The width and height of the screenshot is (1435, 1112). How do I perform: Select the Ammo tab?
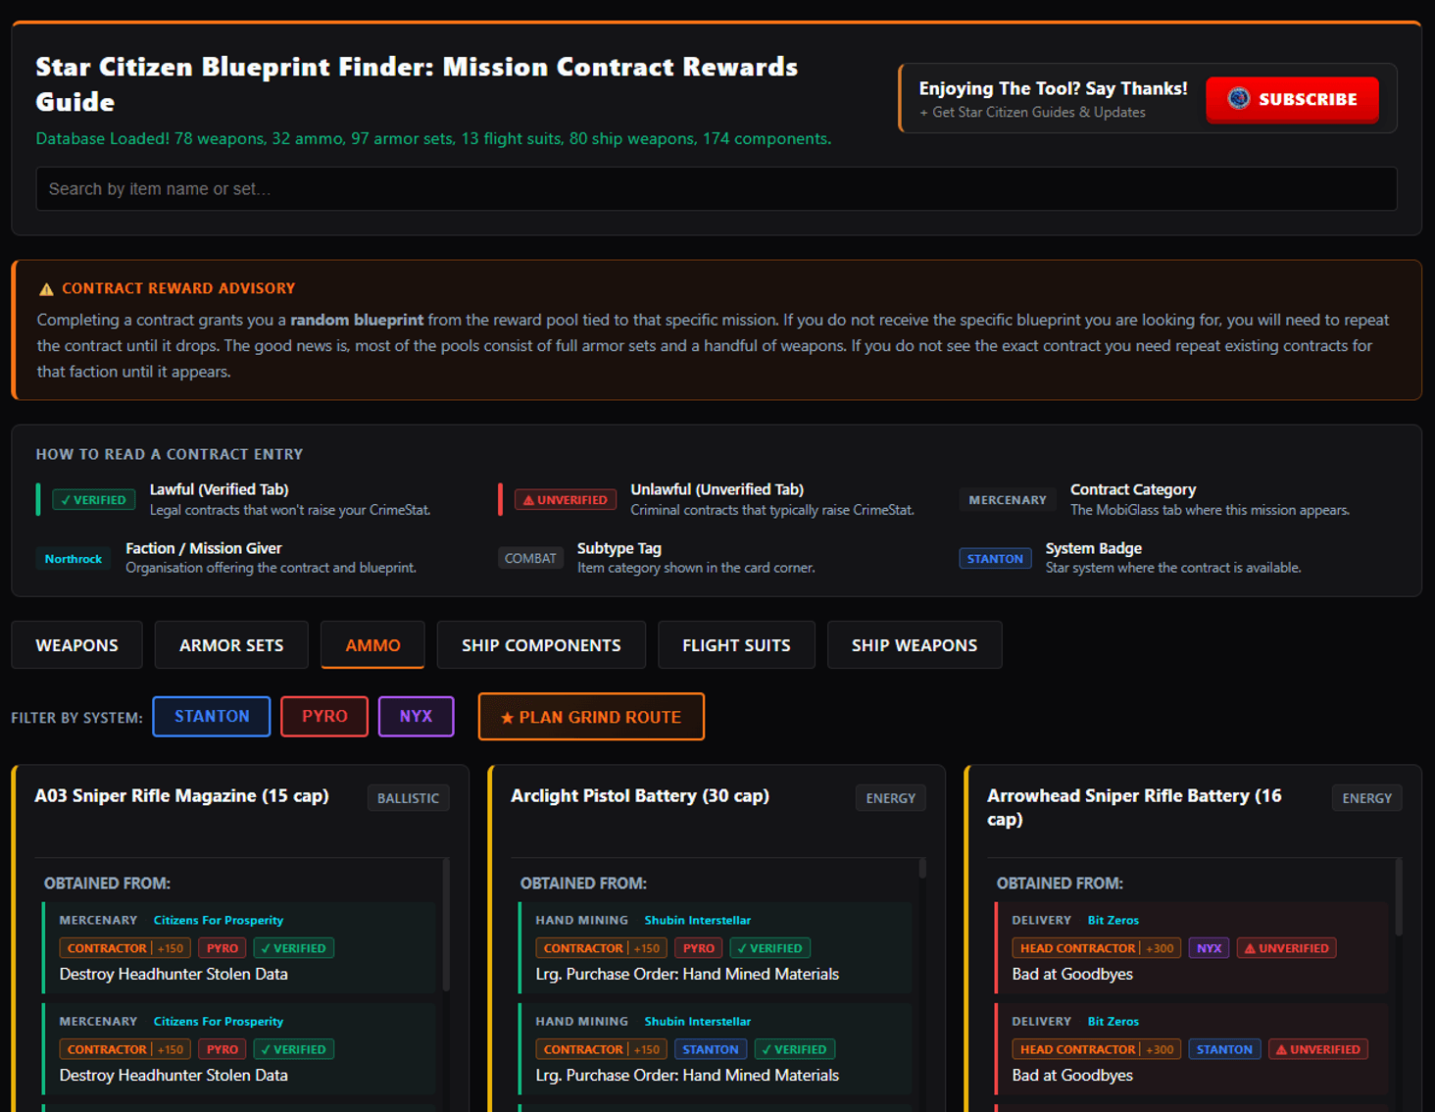372,645
